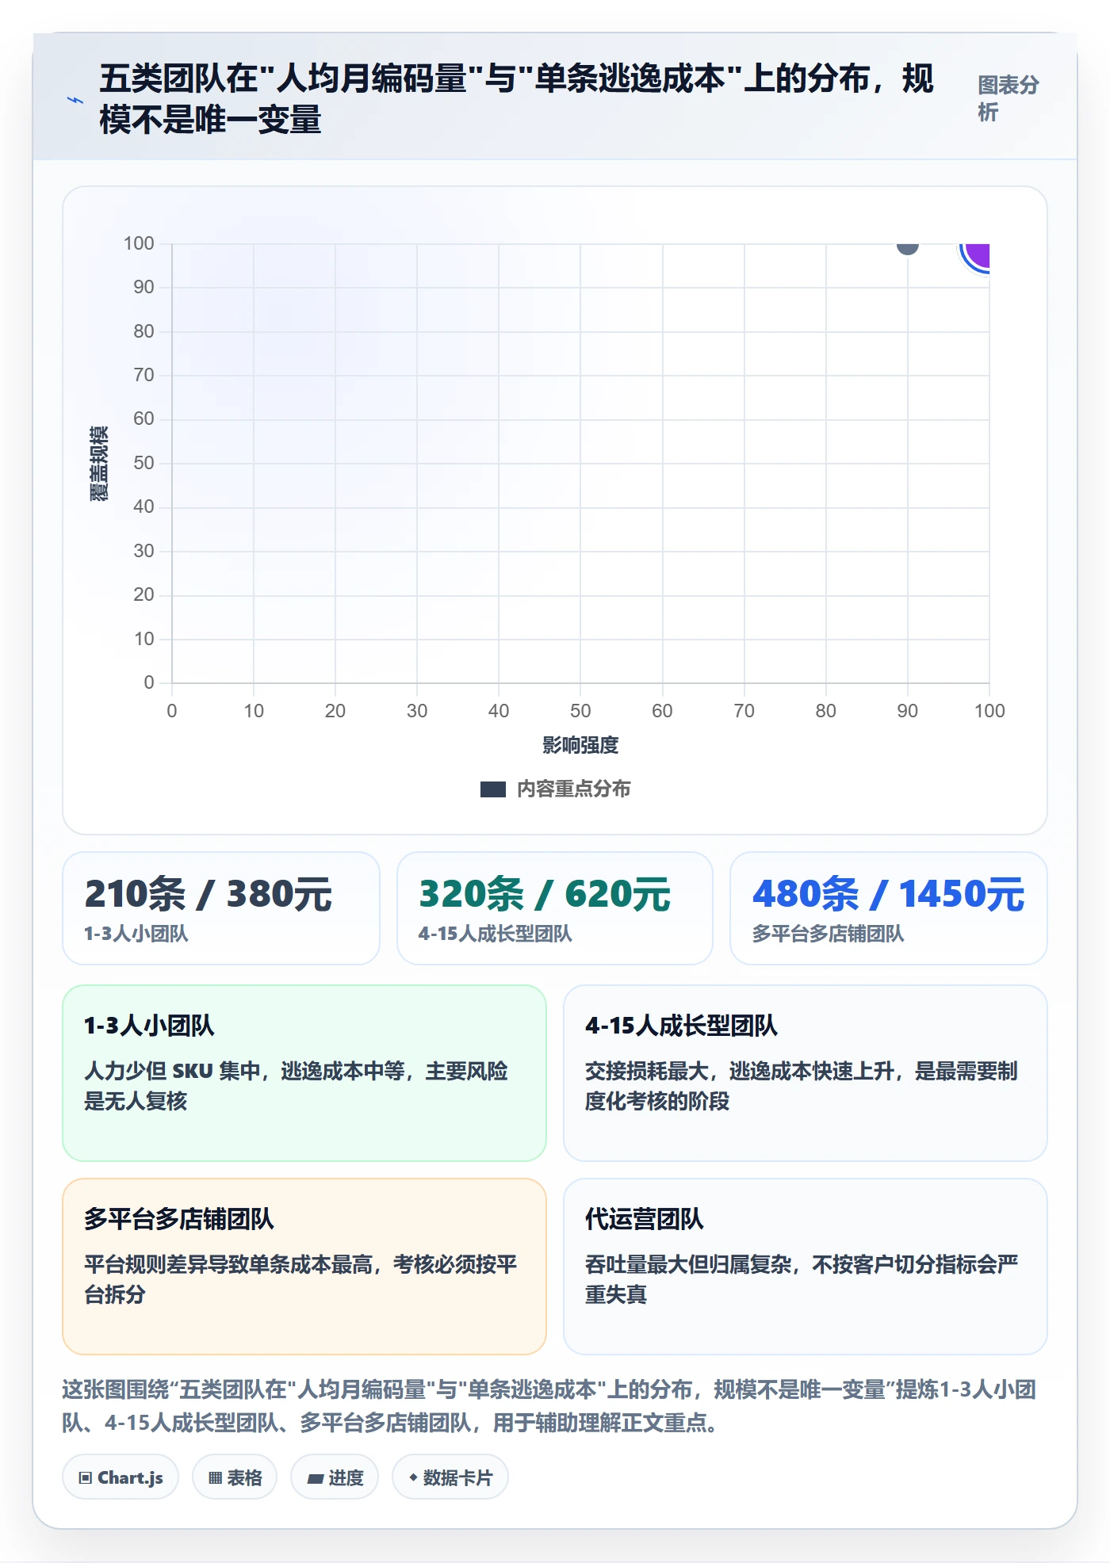Click the lightning bolt icon beside the title

click(x=75, y=100)
